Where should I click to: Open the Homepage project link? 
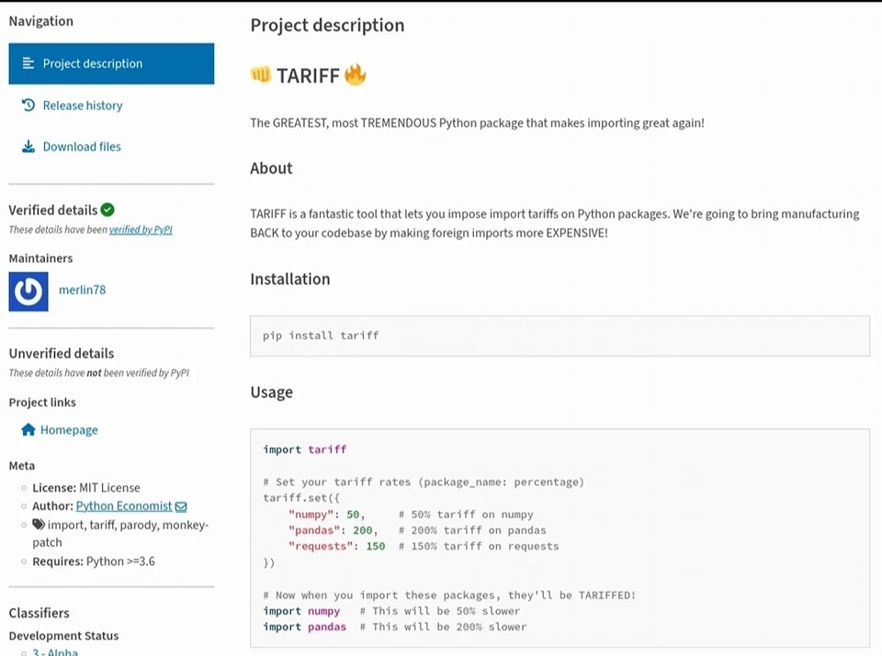69,430
